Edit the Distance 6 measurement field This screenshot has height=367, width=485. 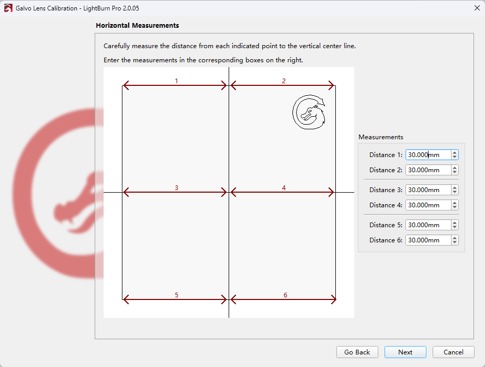pos(428,240)
